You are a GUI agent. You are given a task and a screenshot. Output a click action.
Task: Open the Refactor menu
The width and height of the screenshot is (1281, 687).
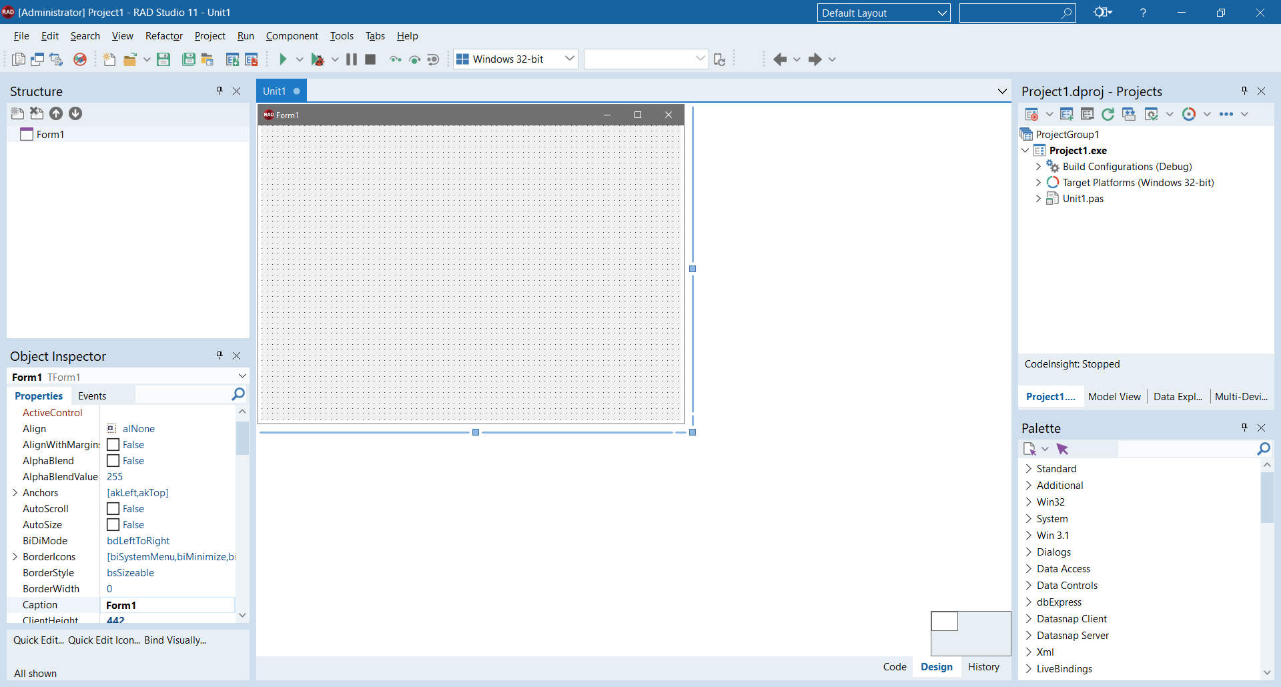(164, 36)
